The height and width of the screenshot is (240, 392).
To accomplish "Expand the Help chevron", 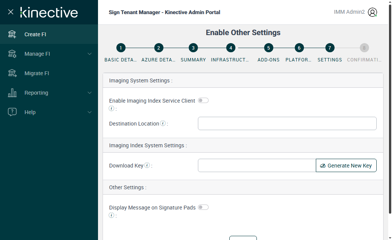I will [x=90, y=112].
